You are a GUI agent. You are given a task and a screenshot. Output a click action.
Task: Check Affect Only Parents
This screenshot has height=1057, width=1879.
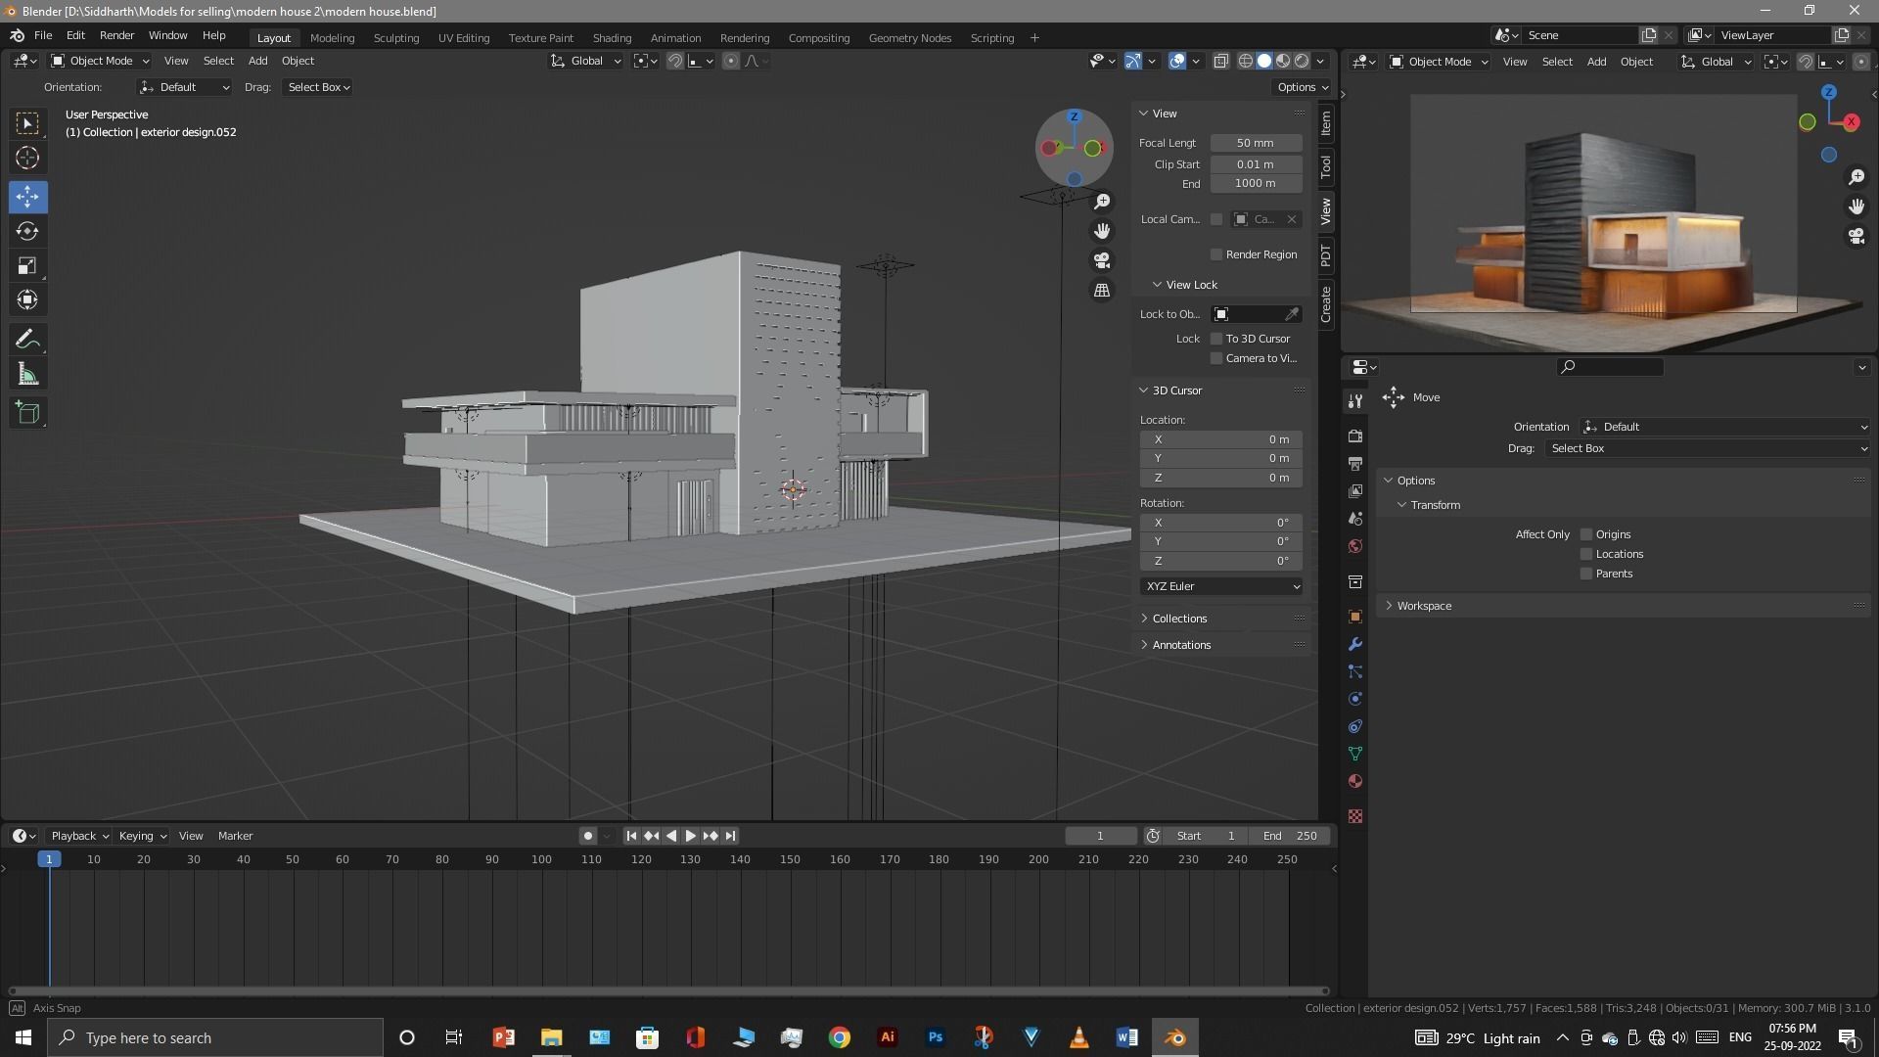click(x=1586, y=574)
